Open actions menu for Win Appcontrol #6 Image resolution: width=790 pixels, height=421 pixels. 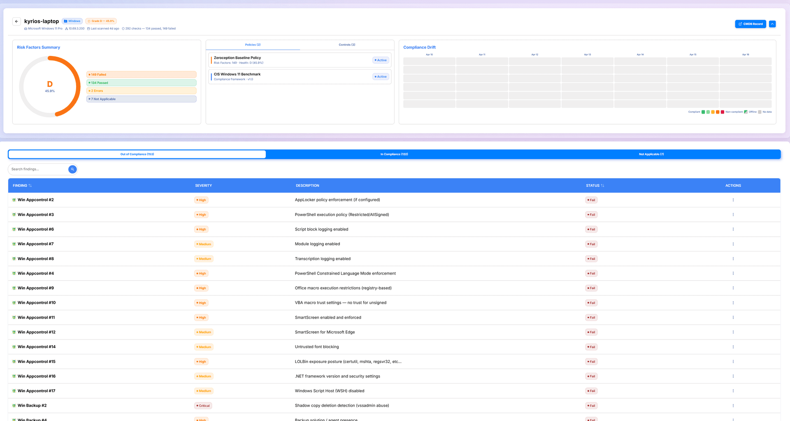pos(733,229)
